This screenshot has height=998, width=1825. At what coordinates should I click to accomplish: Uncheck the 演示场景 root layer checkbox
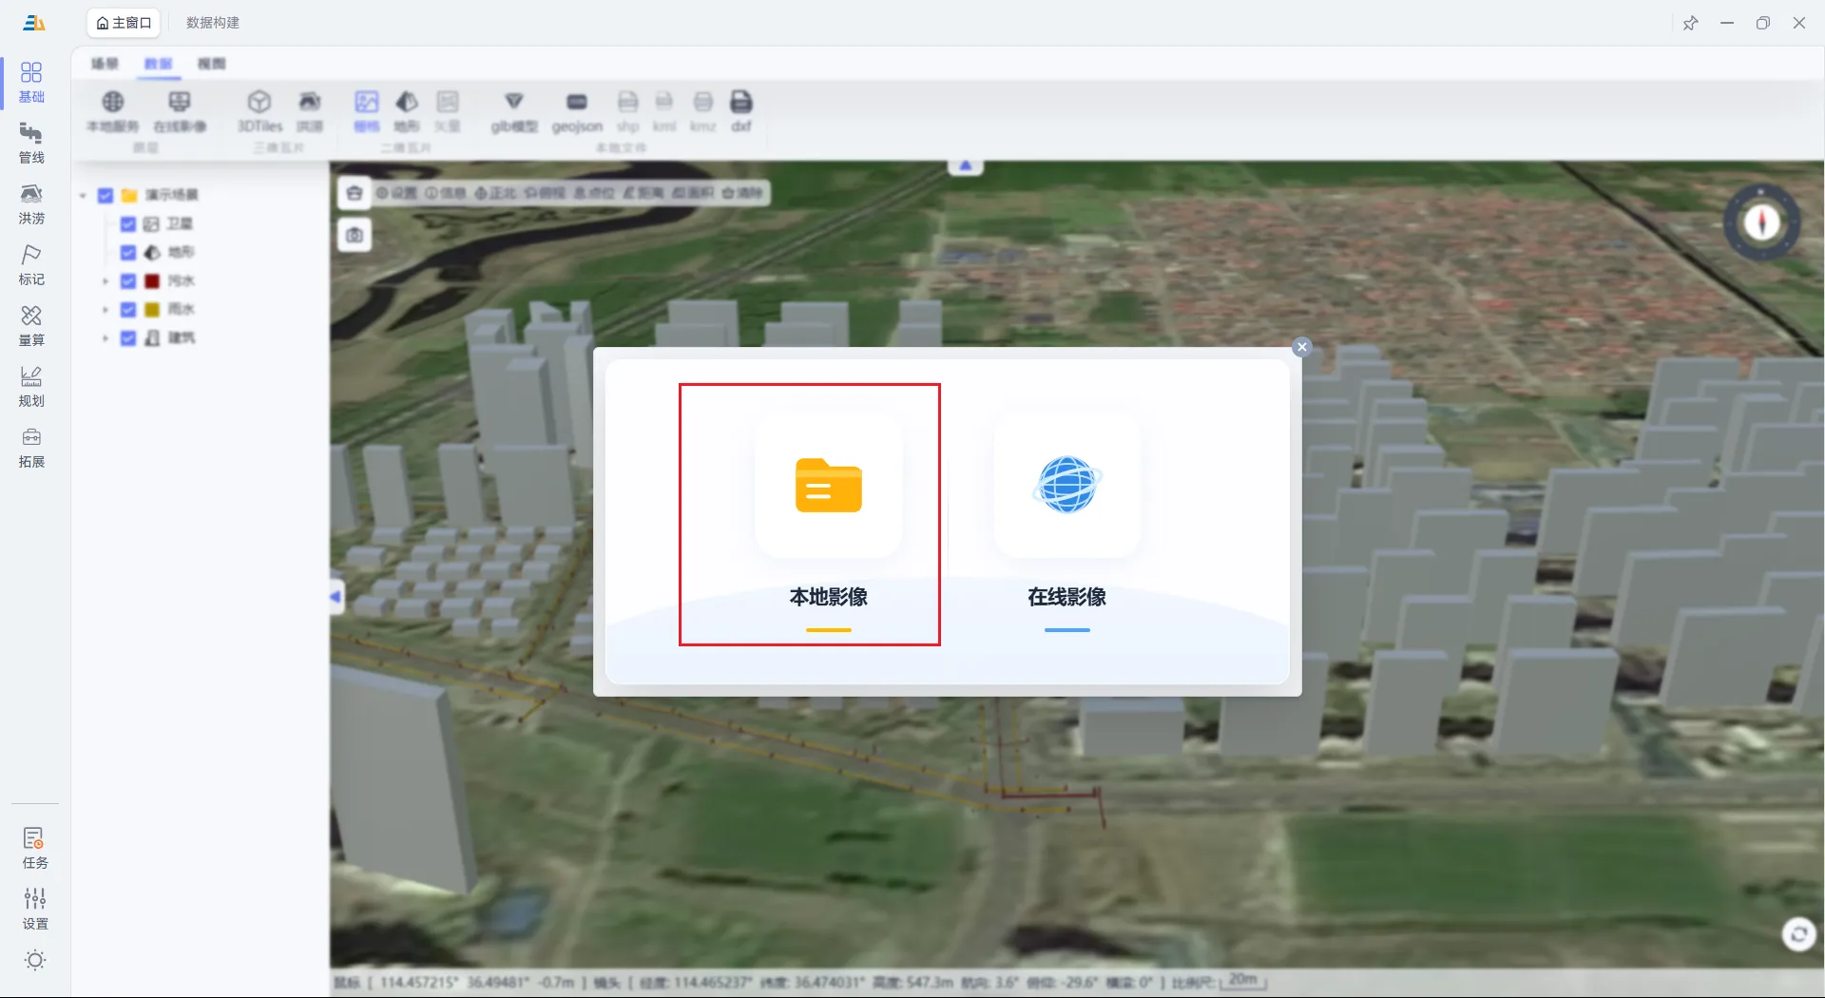pyautogui.click(x=106, y=195)
